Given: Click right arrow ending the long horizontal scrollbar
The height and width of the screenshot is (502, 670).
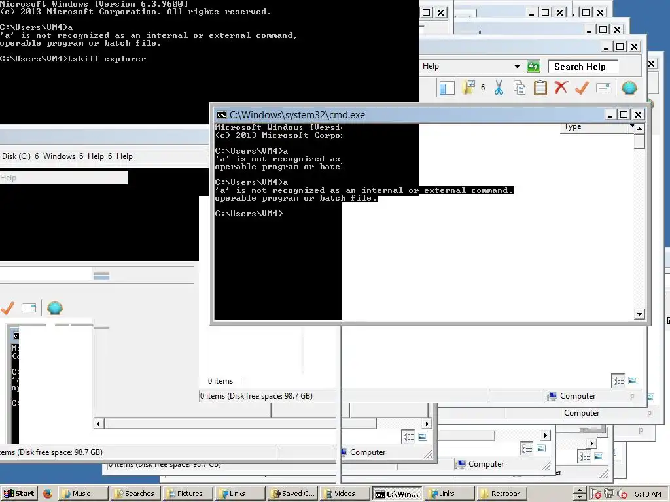Looking at the screenshot, I should pos(427,424).
